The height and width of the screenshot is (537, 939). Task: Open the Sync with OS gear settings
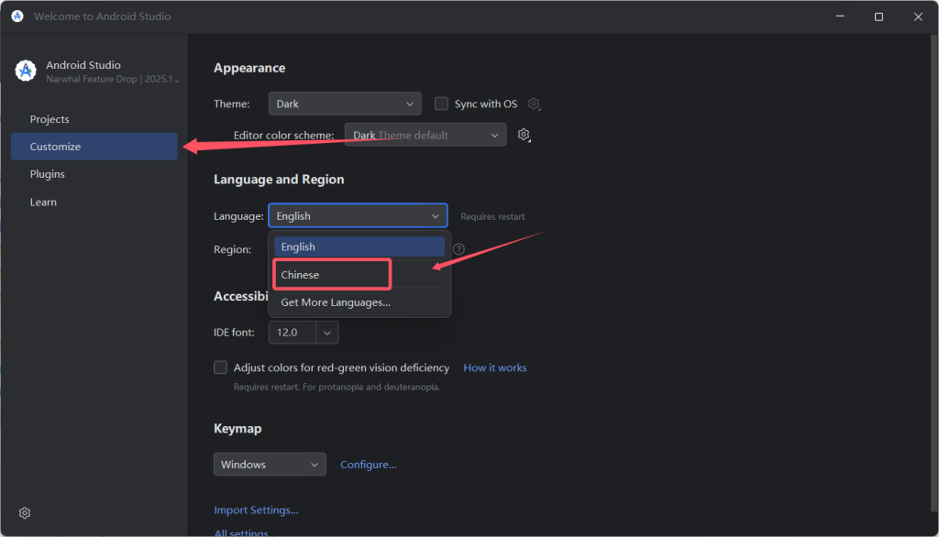(x=534, y=104)
